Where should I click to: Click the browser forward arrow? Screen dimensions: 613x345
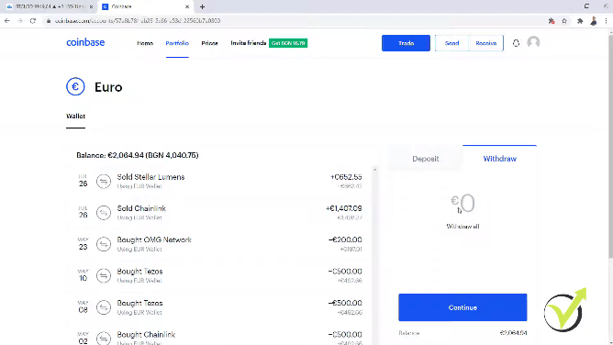tap(20, 21)
